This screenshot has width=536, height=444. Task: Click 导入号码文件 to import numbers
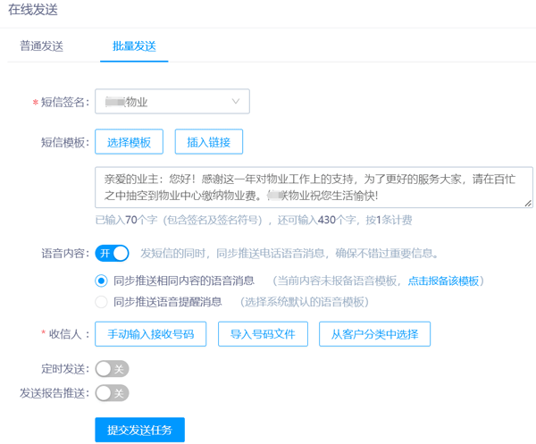click(x=263, y=334)
